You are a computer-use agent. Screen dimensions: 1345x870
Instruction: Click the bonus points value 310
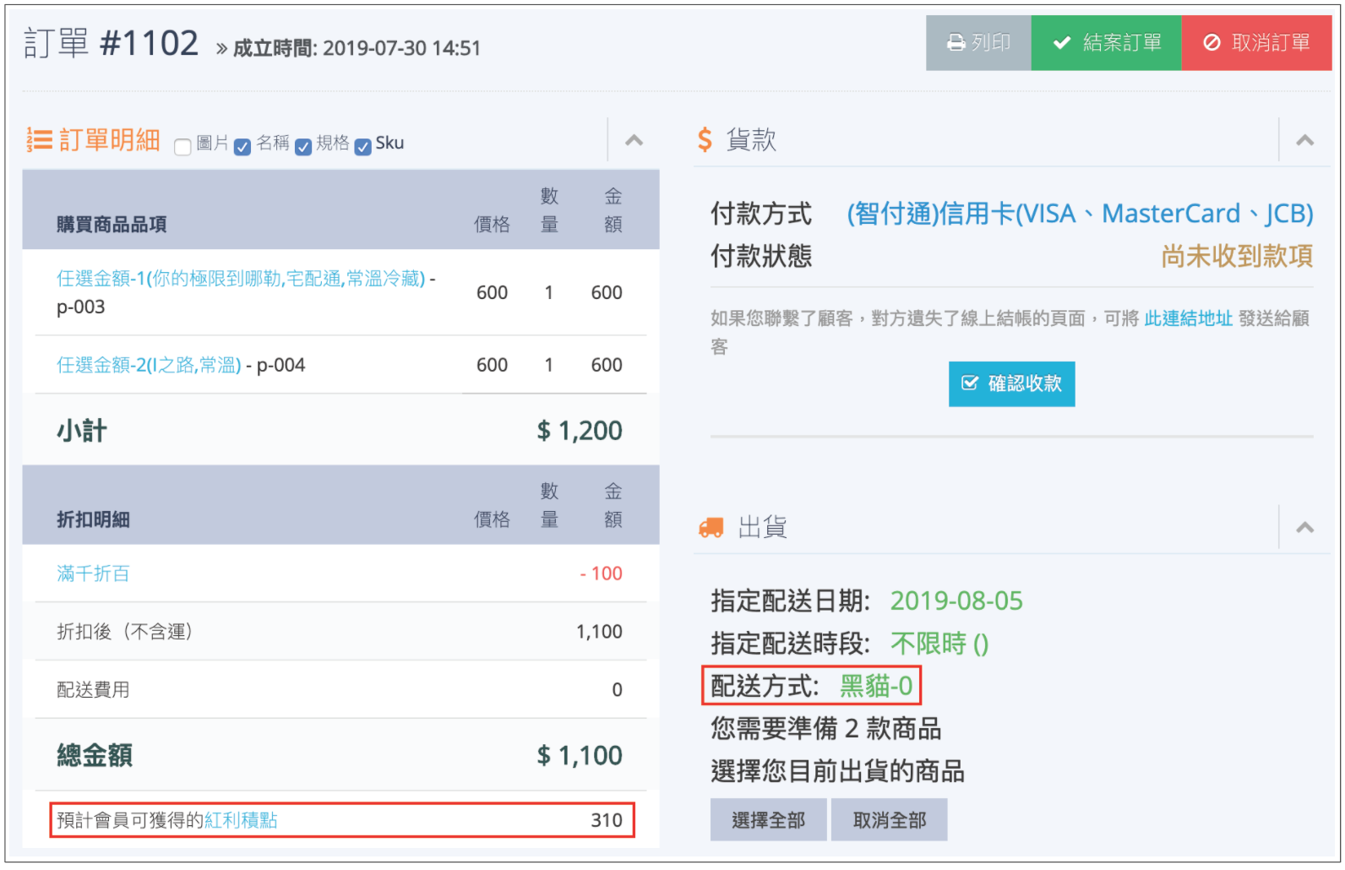607,820
